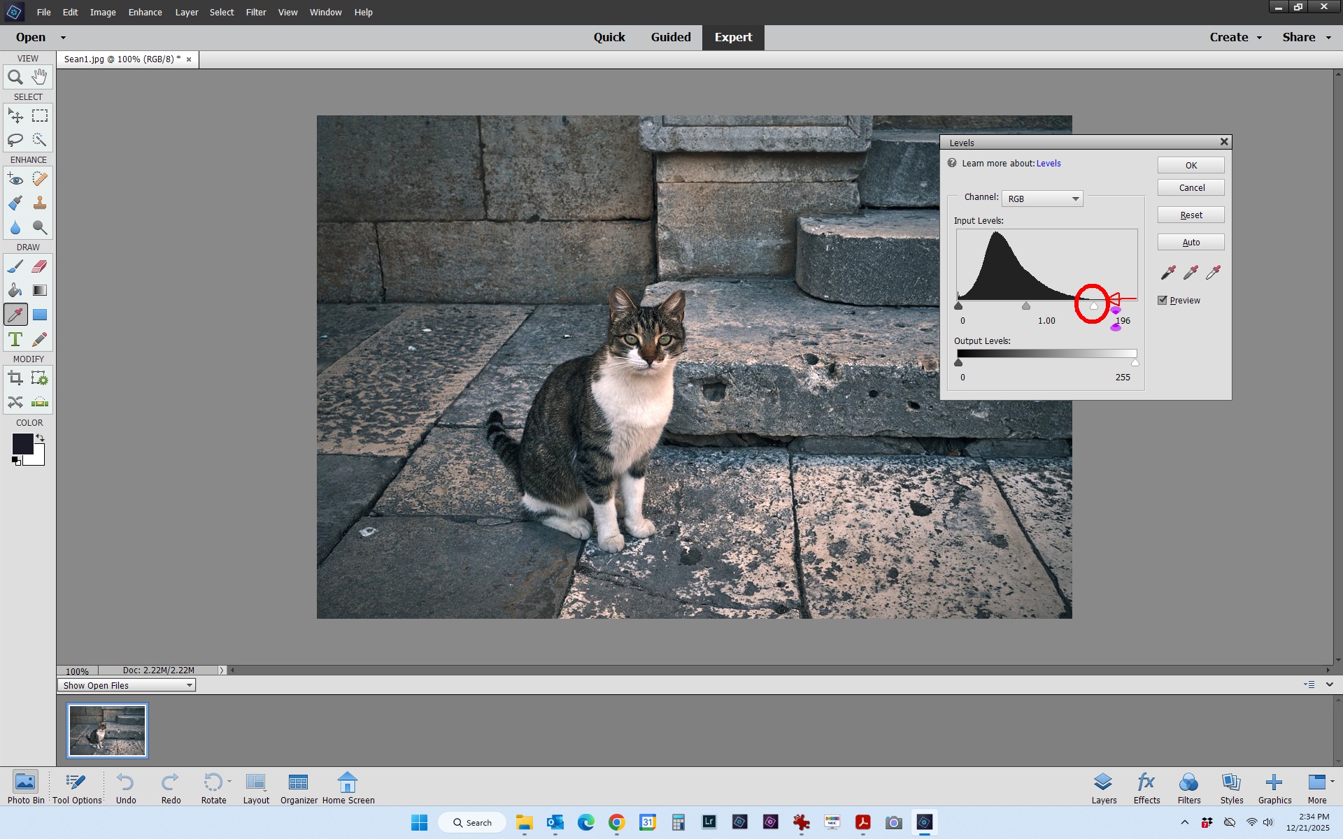Expand the Show Open Files dropdown
This screenshot has width=1343, height=839.
tap(127, 685)
